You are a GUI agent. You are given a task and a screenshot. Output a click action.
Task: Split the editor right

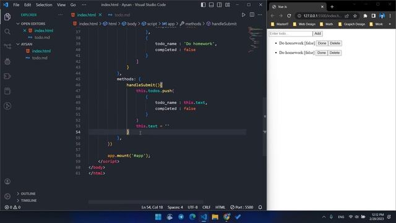tap(252, 15)
